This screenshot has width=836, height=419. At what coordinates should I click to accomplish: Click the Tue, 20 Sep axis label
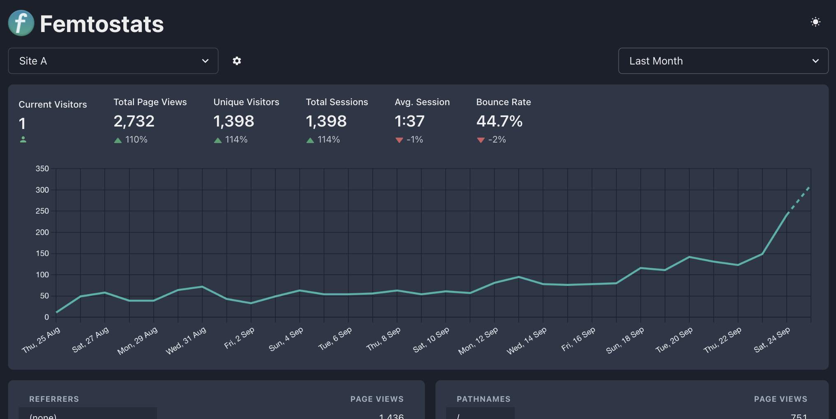coord(674,340)
